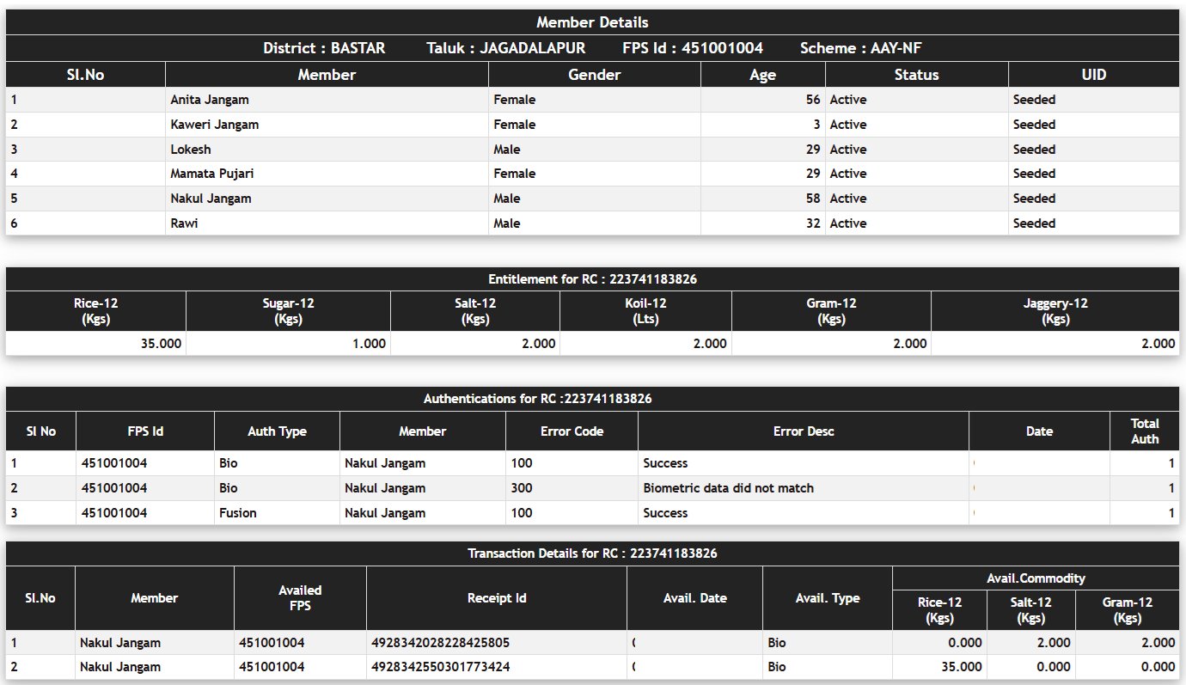Viewport: 1186px width, 685px height.
Task: Click age 3 in Kaweri Jangam's row
Action: point(816,125)
